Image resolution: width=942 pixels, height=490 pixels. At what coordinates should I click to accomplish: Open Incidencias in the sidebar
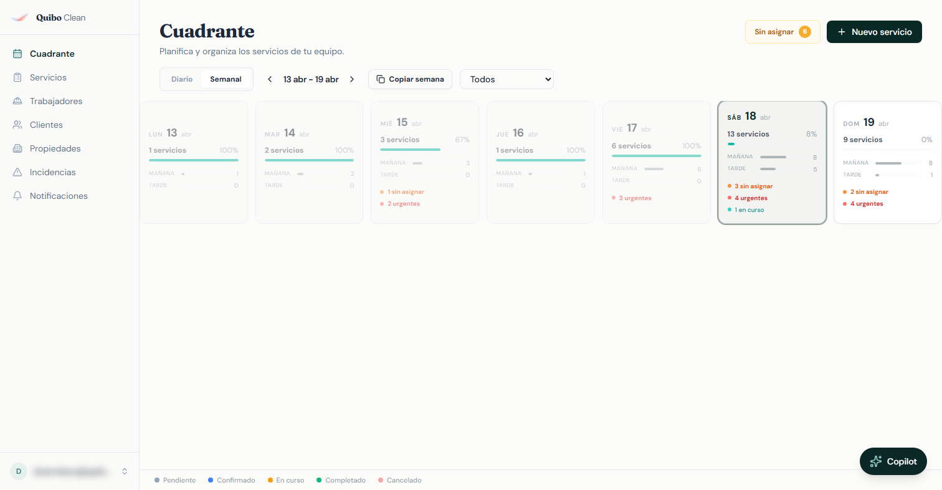69,172
